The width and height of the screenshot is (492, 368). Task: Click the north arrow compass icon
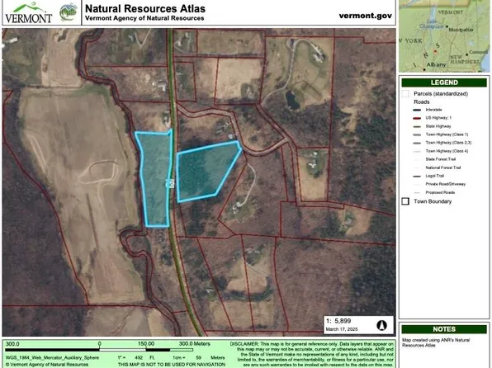[381, 325]
